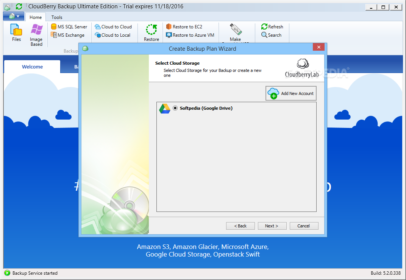Viewport: 406px width, 280px height.
Task: Click green sync icon in title bar
Action: click(19, 6)
